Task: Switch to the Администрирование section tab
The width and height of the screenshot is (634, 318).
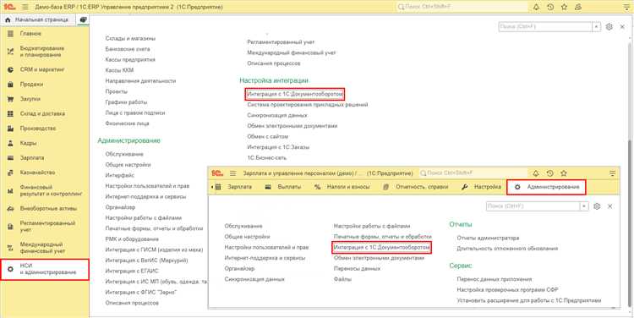Action: 546,187
